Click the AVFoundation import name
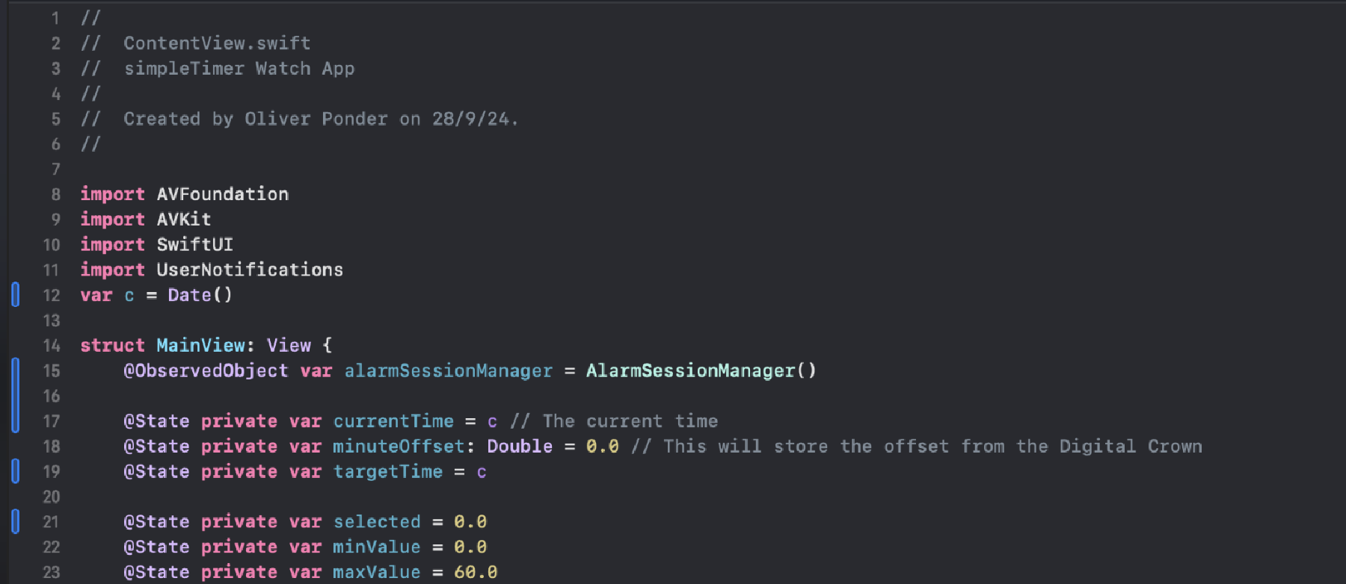Viewport: 1346px width, 584px height. (x=222, y=194)
